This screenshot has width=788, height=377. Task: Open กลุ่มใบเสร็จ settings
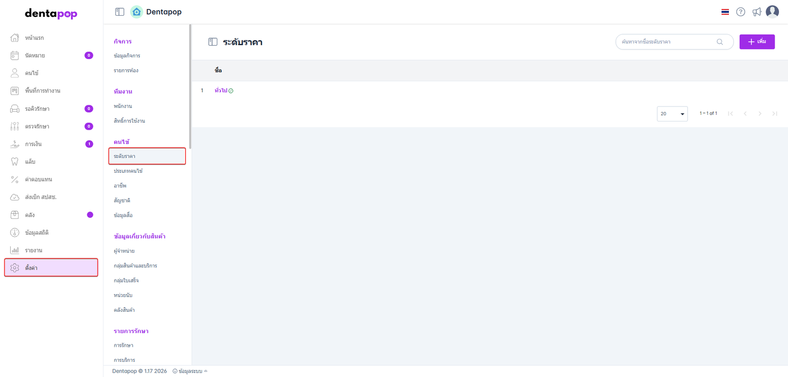click(x=126, y=280)
